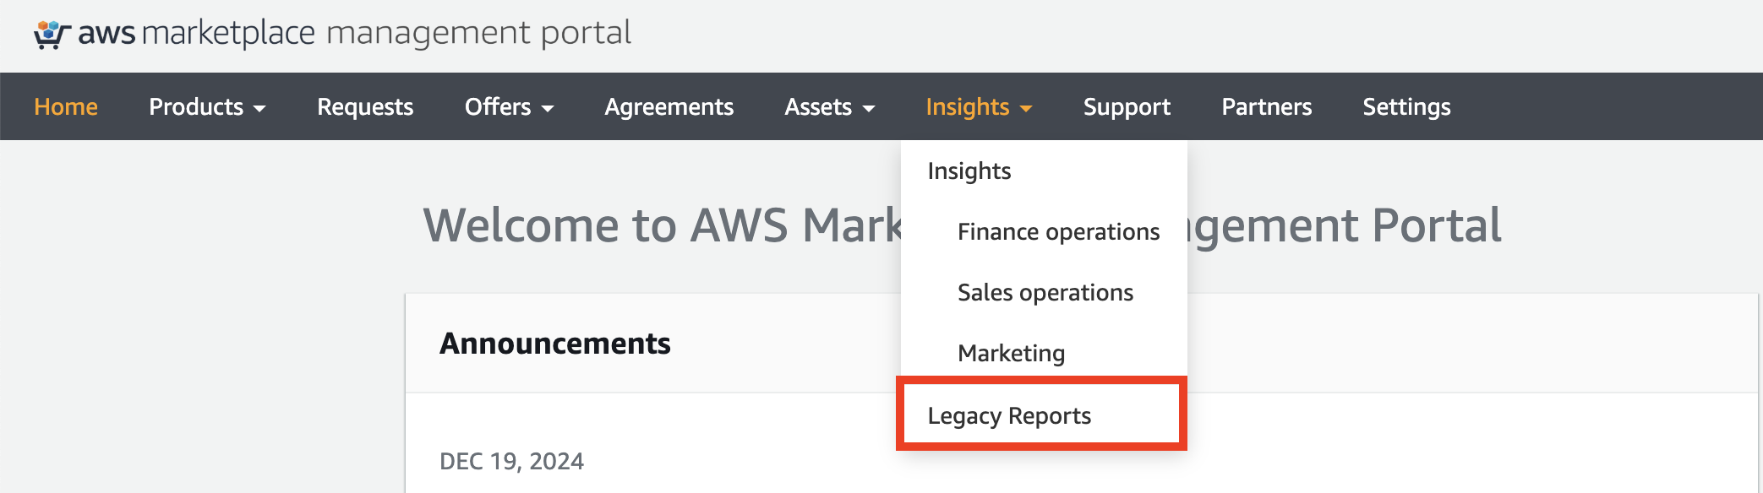Image resolution: width=1763 pixels, height=493 pixels.
Task: Switch to the Requests section
Action: point(364,106)
